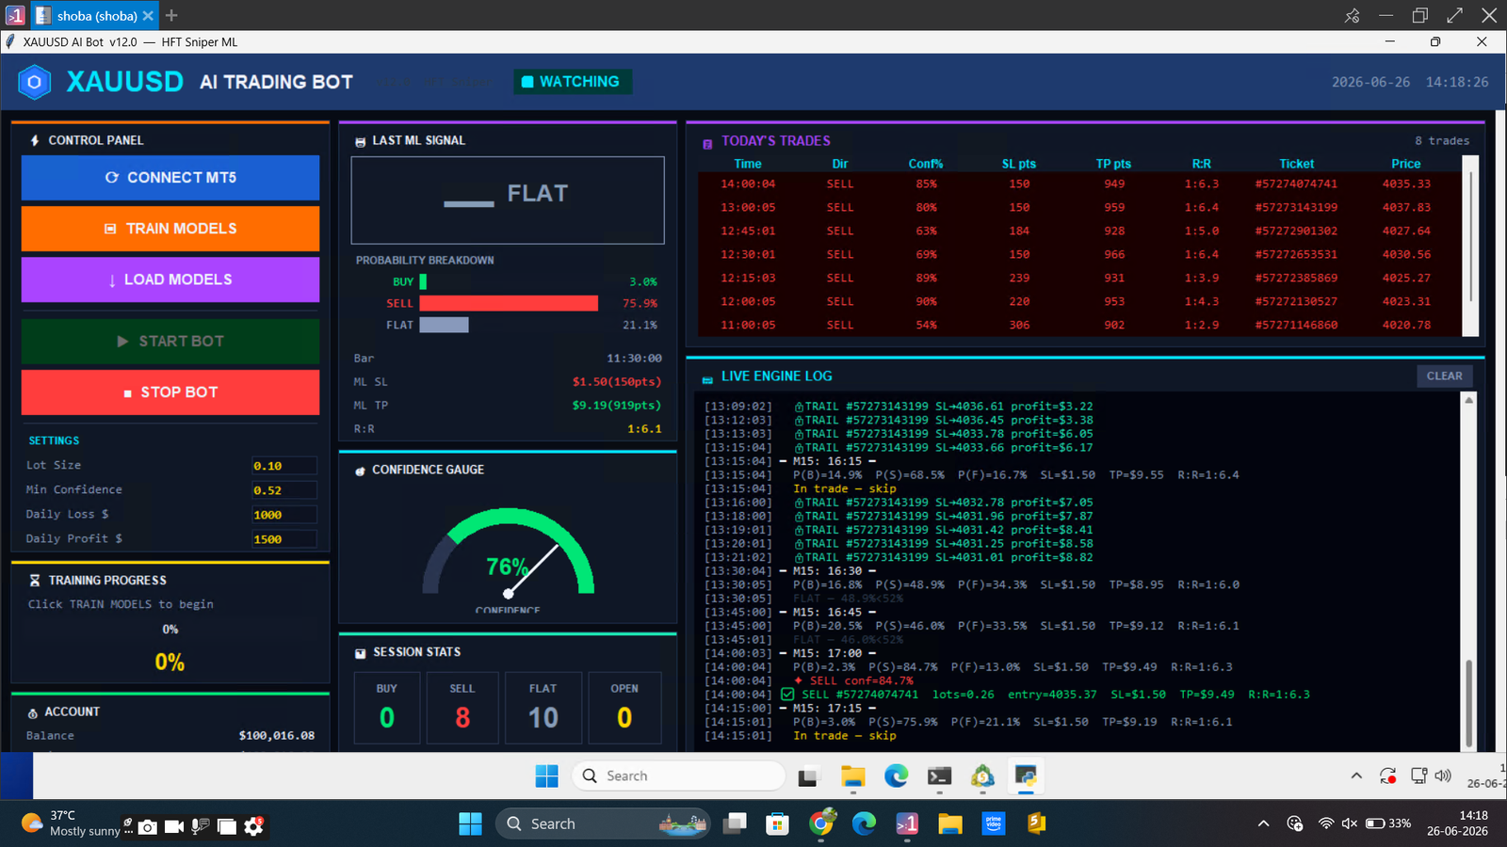Click the Live Engine Log panel icon
Screen dimensions: 1507x847
pyautogui.click(x=707, y=379)
